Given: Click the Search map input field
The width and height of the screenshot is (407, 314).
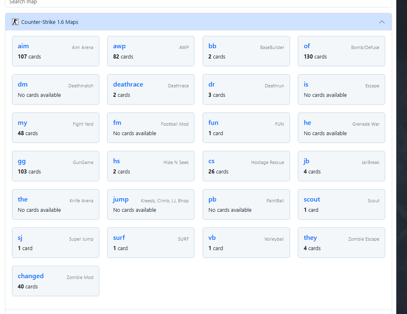Looking at the screenshot, I should [x=198, y=2].
